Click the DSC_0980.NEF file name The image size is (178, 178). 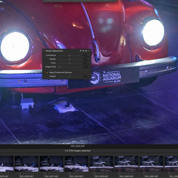point(126,176)
